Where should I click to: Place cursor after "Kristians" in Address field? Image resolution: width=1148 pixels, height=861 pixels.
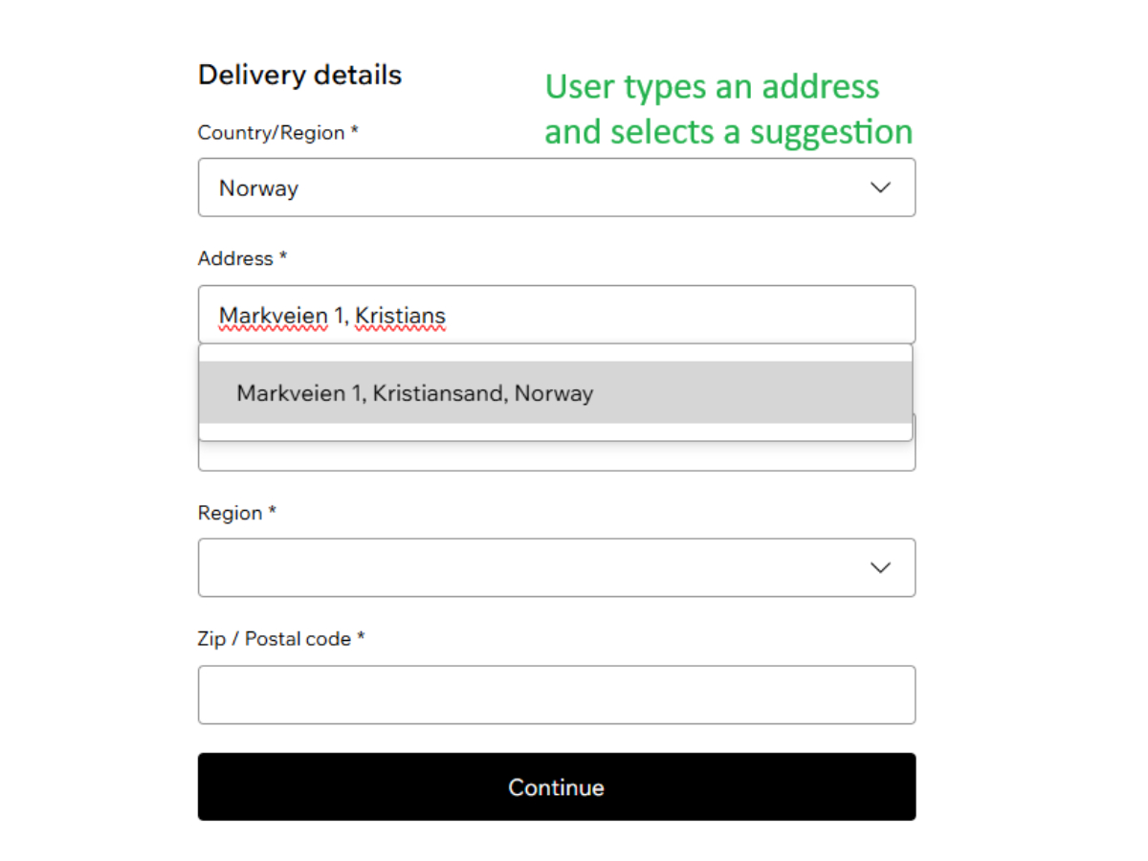coord(447,316)
